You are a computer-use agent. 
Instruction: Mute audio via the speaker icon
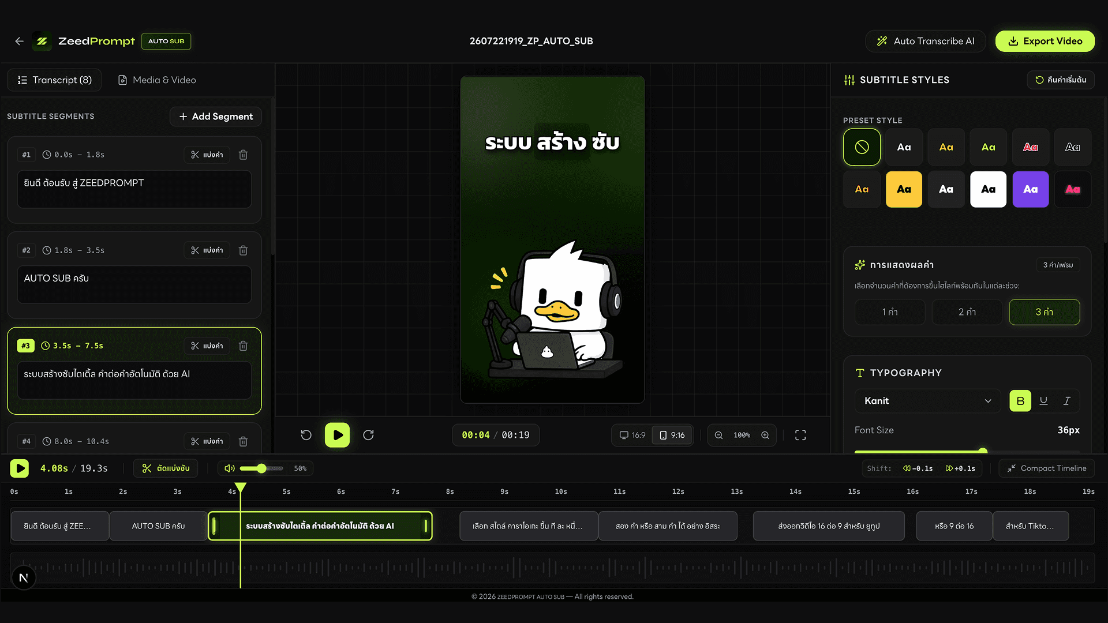[x=230, y=468]
